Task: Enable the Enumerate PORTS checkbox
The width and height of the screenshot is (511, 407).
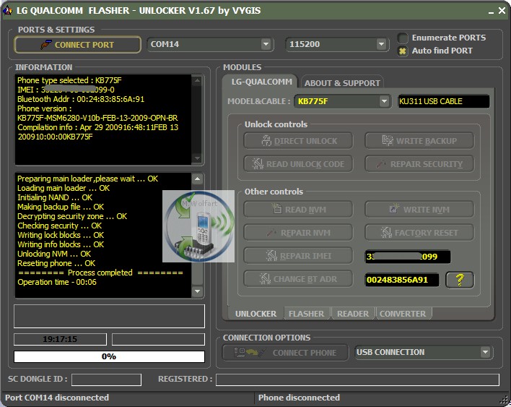Action: [x=403, y=38]
